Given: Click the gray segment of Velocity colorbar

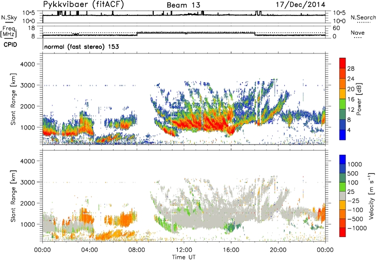Looking at the screenshot, I should coord(343,196).
